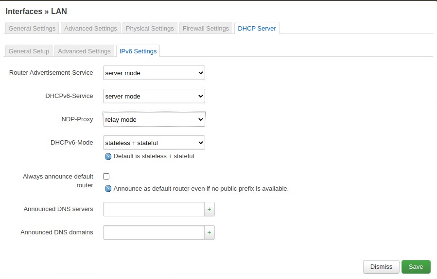Viewport: 437px width, 279px height.
Task: Open Advanced Settings sub-tab beside General Setup
Action: pos(85,51)
